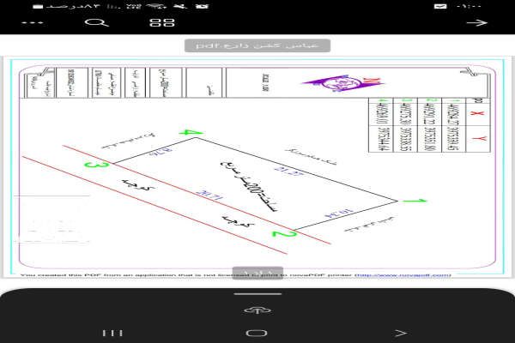Tap the magnifier search icon
Viewport: 515px width, 343px height.
point(96,22)
